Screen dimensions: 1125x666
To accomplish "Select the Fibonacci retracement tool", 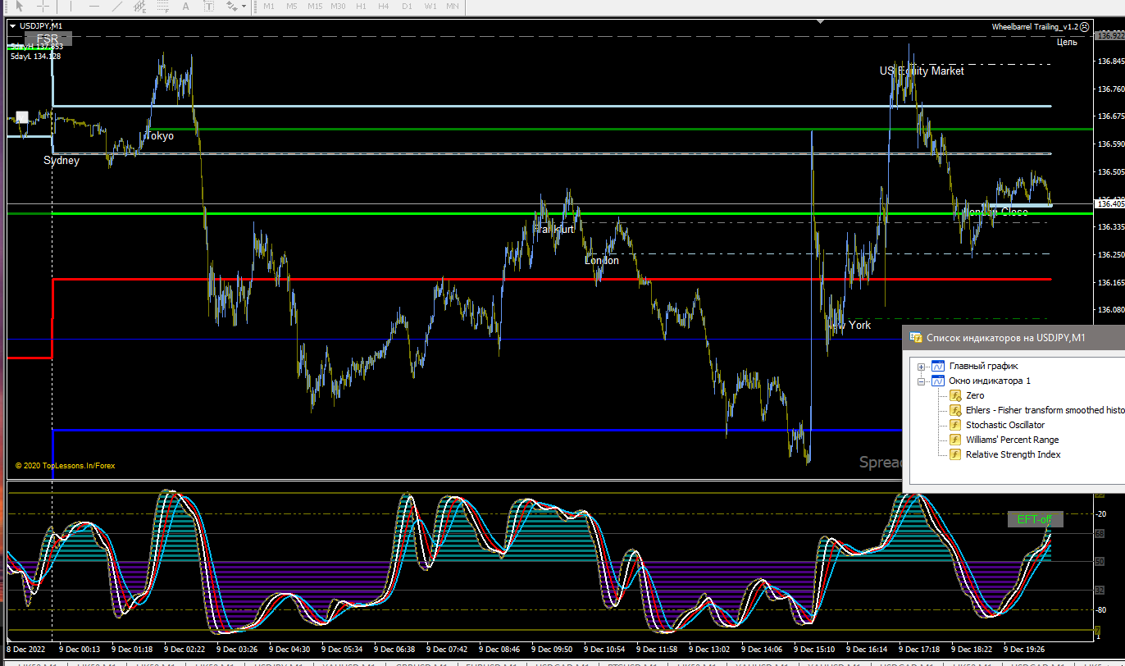I will 164,6.
